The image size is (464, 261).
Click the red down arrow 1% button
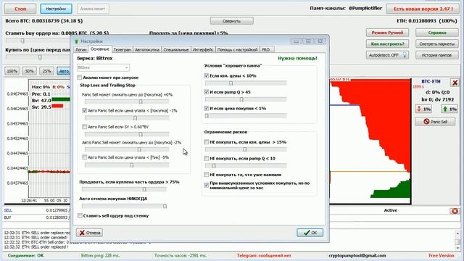(423, 109)
